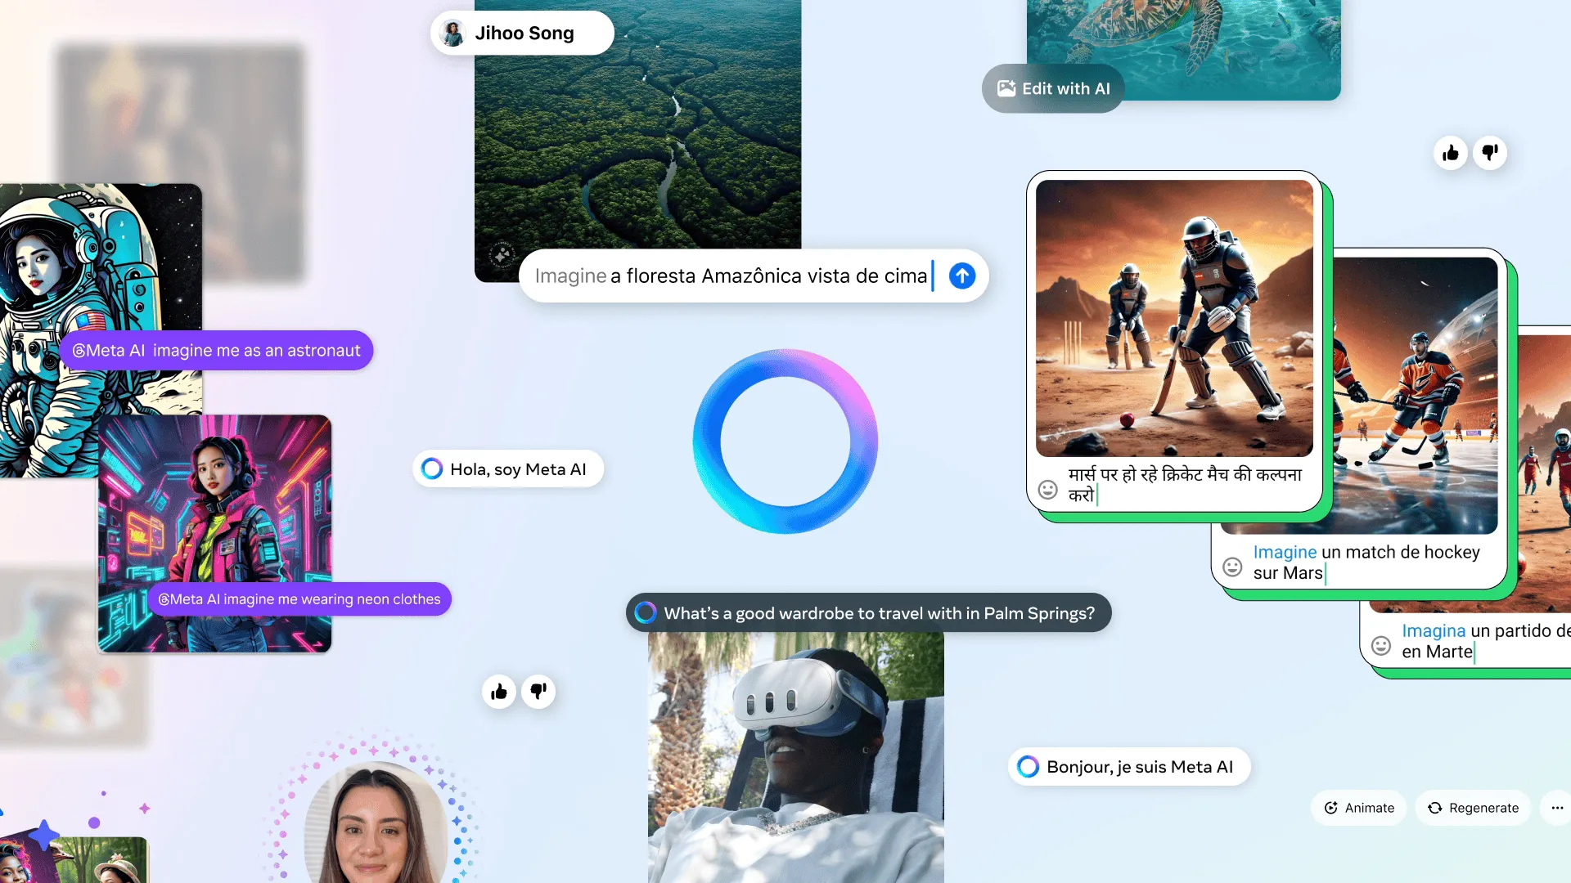Click the upper thumbs down icon

click(1491, 152)
